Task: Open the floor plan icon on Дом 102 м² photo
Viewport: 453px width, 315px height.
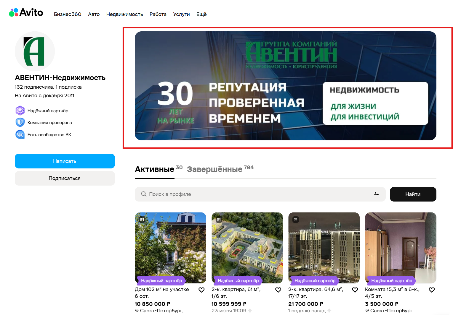Action: (x=142, y=220)
